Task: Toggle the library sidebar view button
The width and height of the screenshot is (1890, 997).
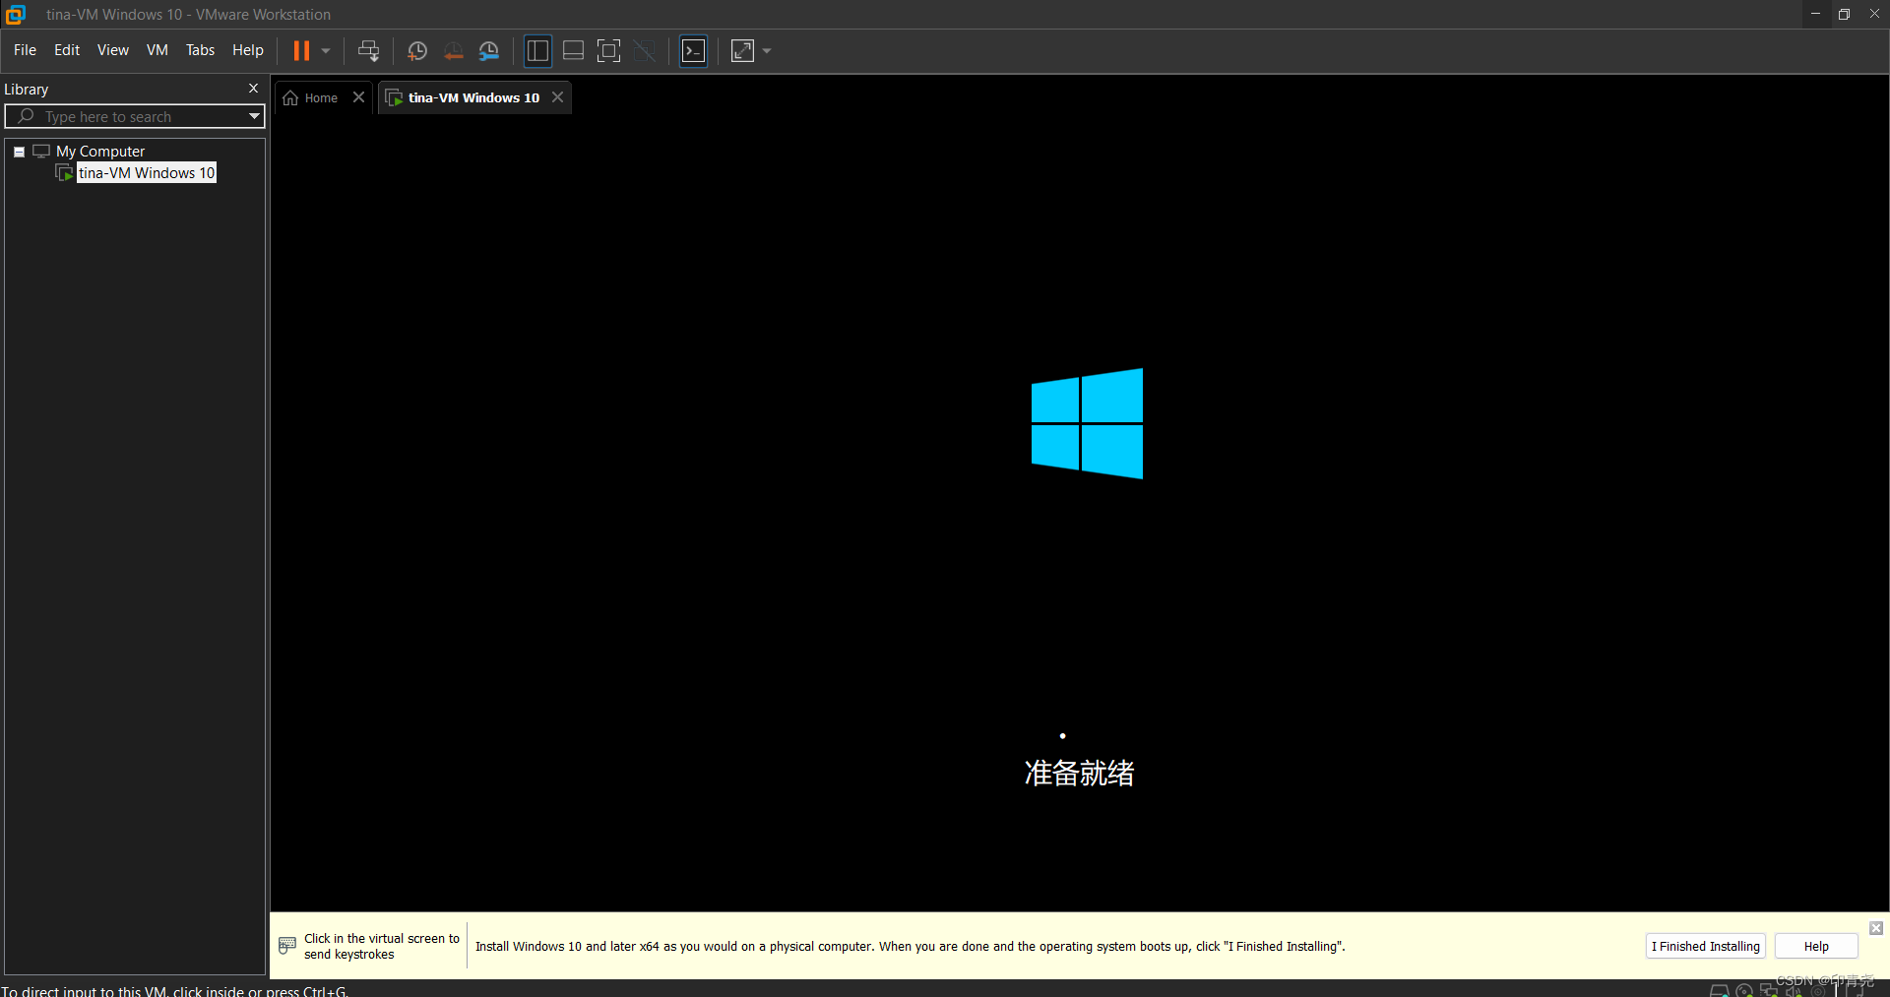Action: click(537, 50)
